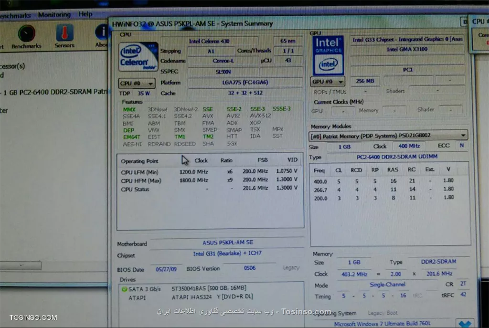Click the BIOS version 0506

click(249, 268)
